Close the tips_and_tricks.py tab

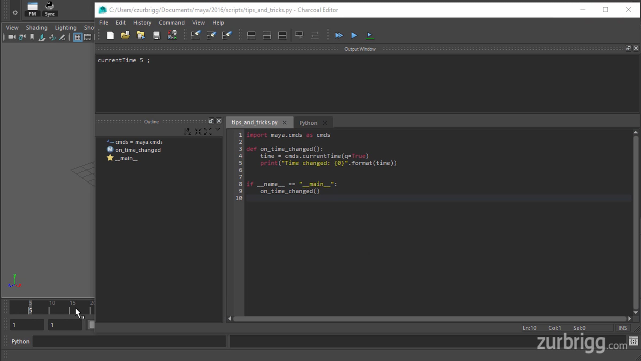pyautogui.click(x=285, y=122)
